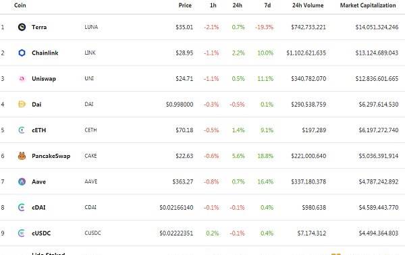The height and width of the screenshot is (255, 405).
Task: Click the cETH token icon
Action: (22, 130)
